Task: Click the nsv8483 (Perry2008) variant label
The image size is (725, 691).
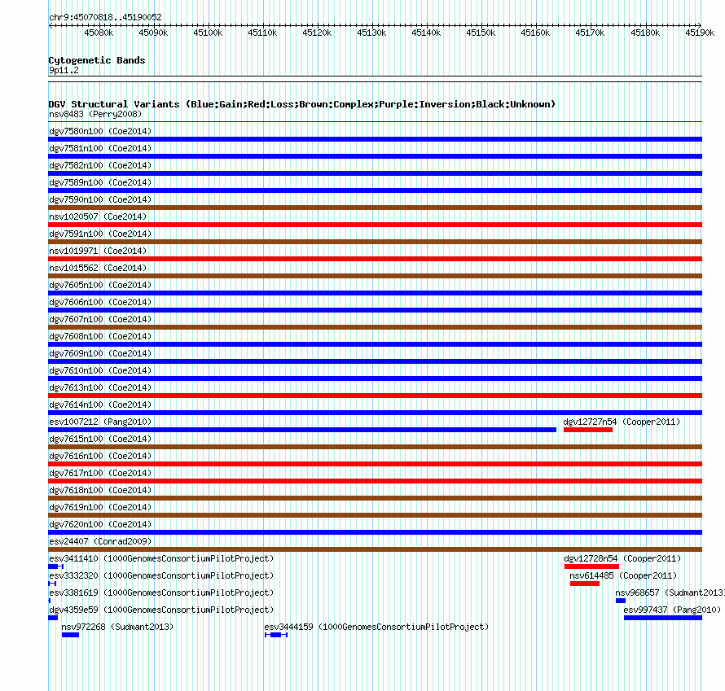Action: 95,114
